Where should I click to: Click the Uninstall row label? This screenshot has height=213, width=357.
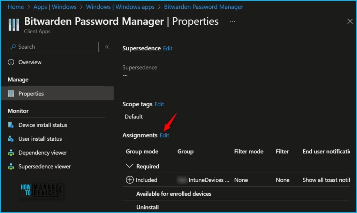147,207
